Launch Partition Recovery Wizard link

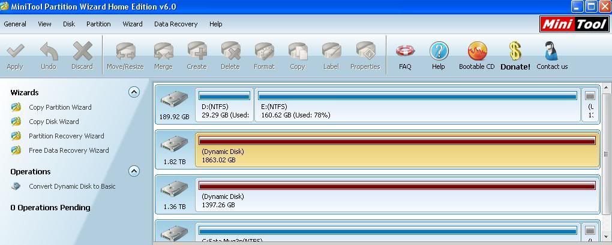67,136
